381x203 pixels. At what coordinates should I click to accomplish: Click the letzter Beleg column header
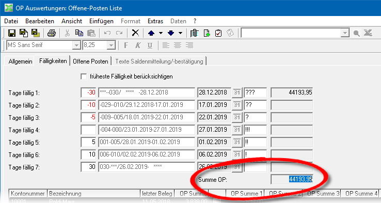click(157, 194)
